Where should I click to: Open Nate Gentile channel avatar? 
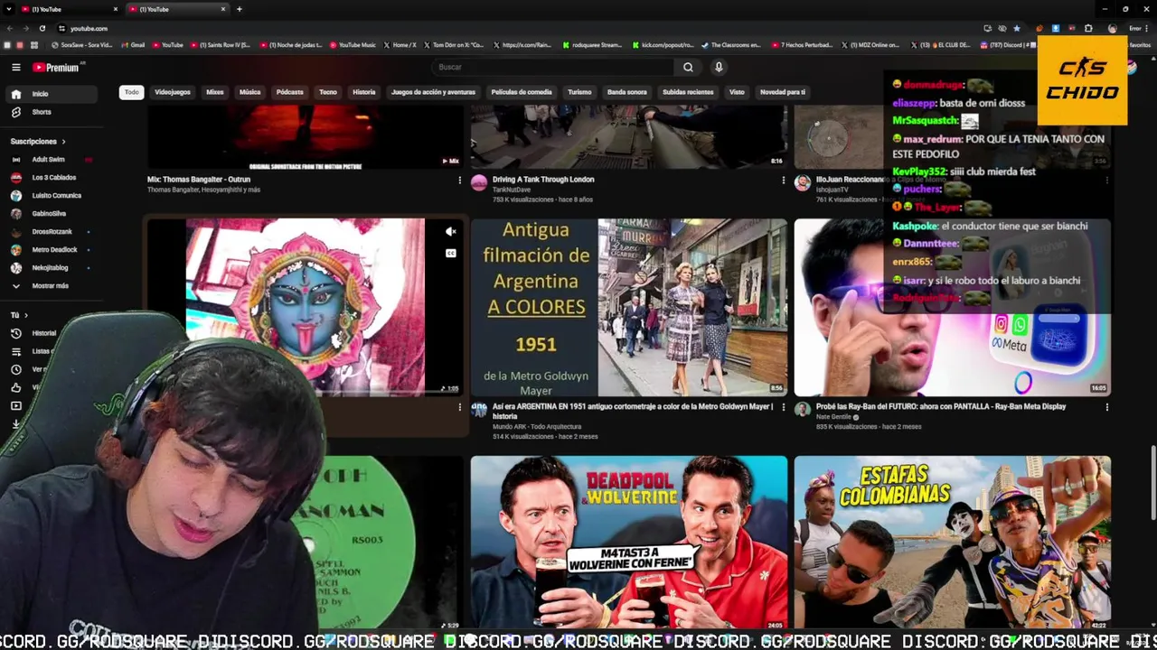click(803, 410)
